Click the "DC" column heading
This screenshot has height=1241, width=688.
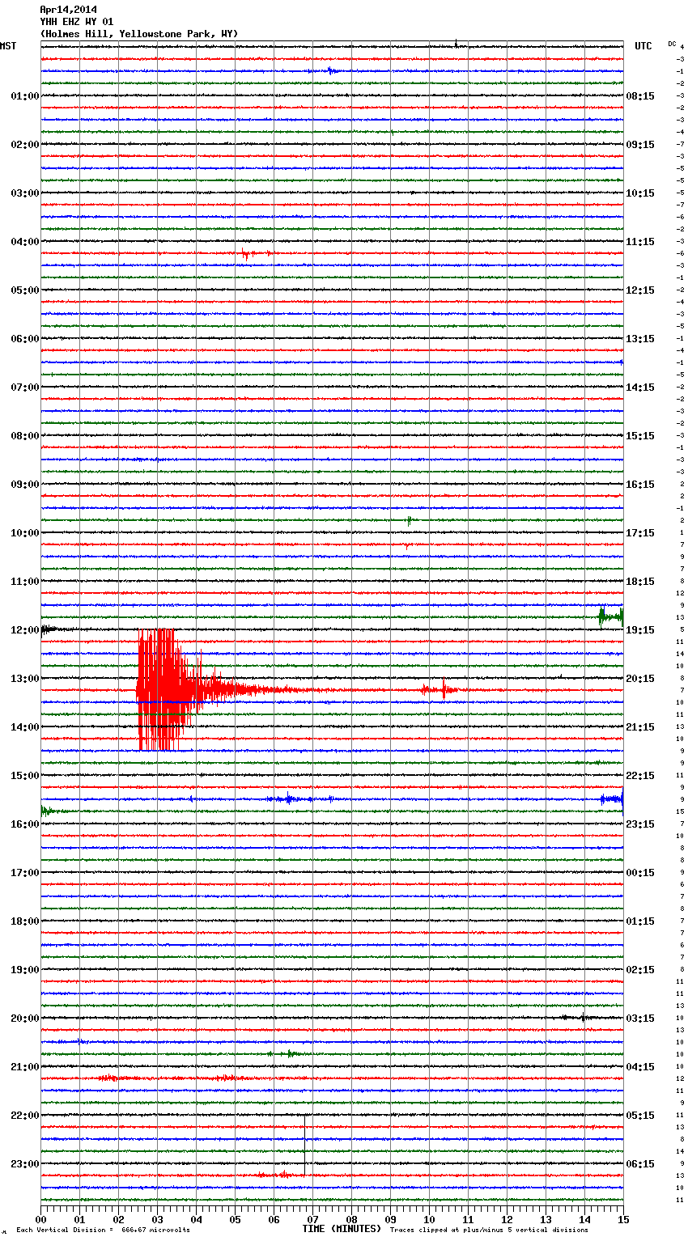click(672, 44)
